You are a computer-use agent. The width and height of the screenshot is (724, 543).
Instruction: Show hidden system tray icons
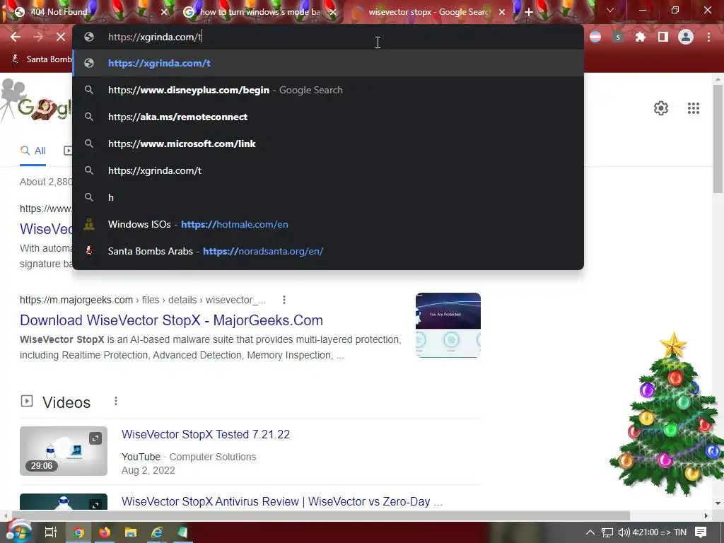pos(590,532)
